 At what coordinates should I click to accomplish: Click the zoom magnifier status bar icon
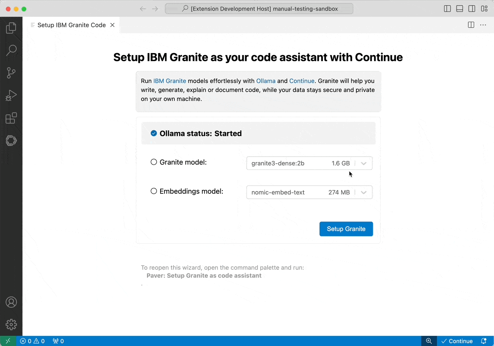[429, 341]
